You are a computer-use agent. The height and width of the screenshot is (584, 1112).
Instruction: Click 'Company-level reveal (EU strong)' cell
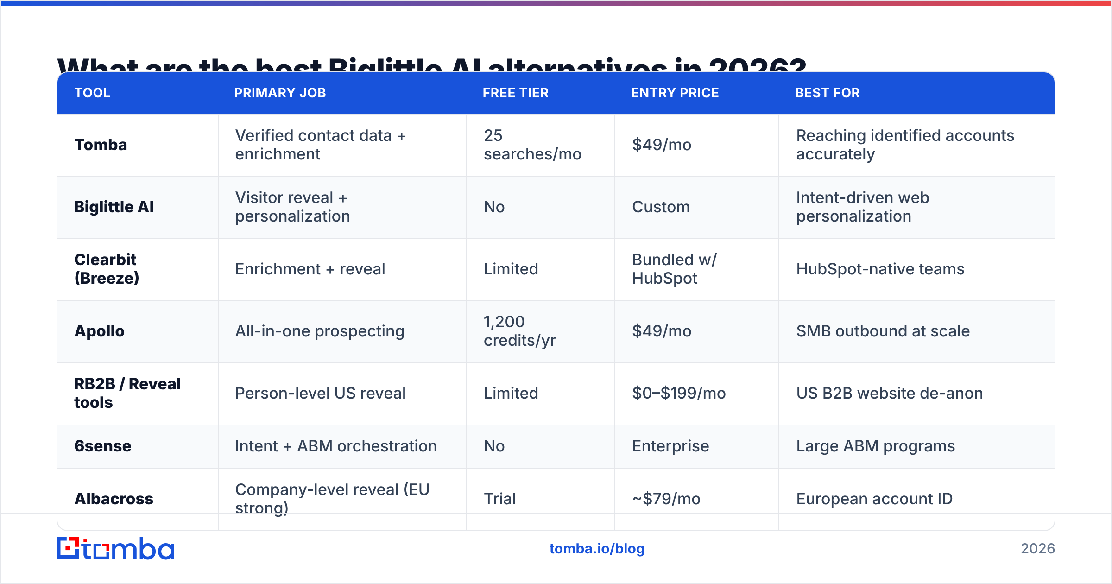point(342,499)
